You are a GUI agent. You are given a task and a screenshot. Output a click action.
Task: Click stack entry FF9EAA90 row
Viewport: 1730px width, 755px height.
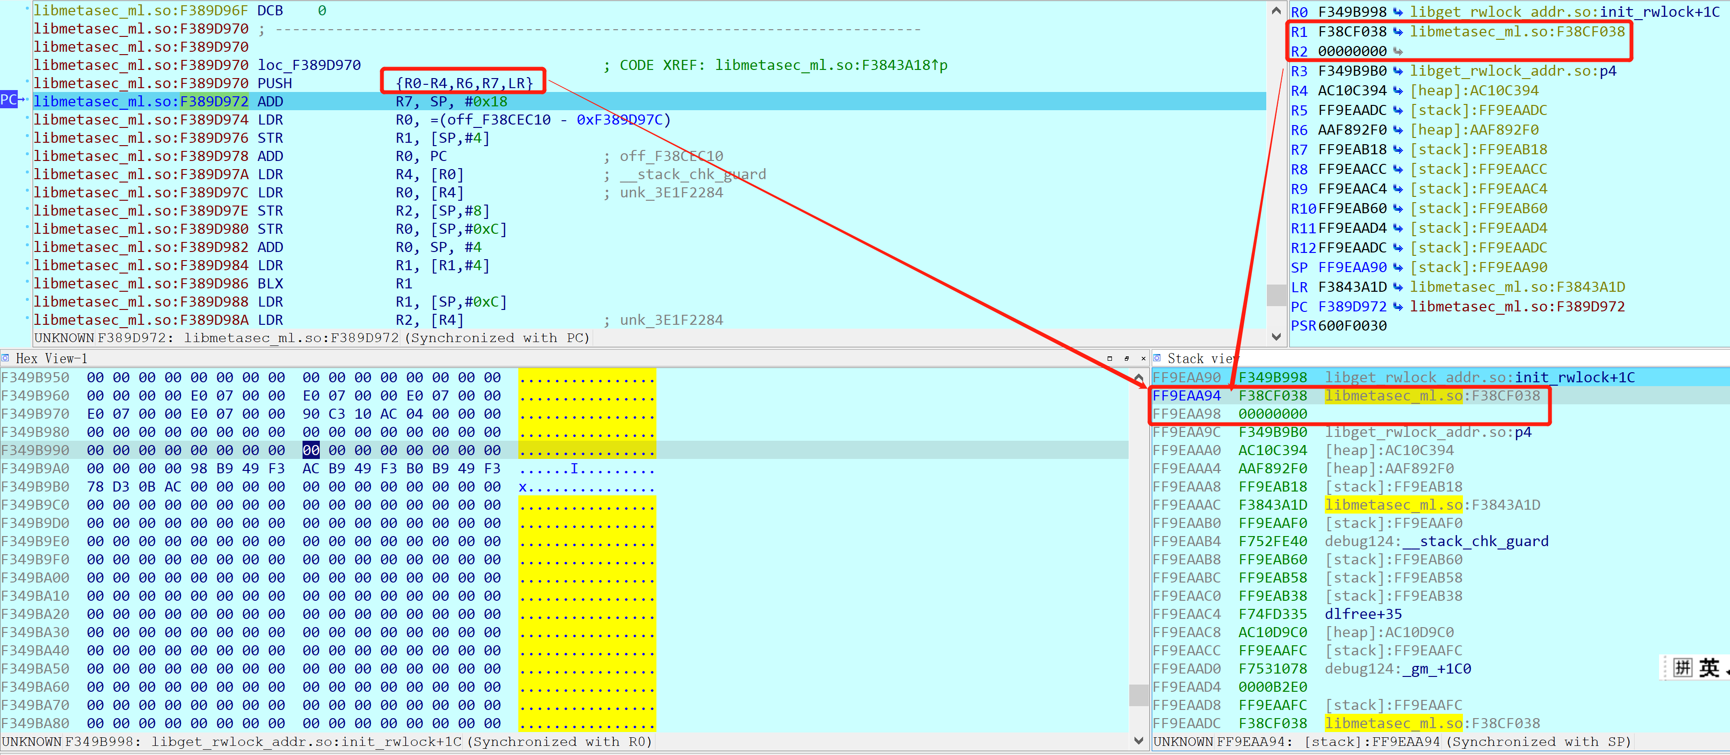pos(1440,377)
